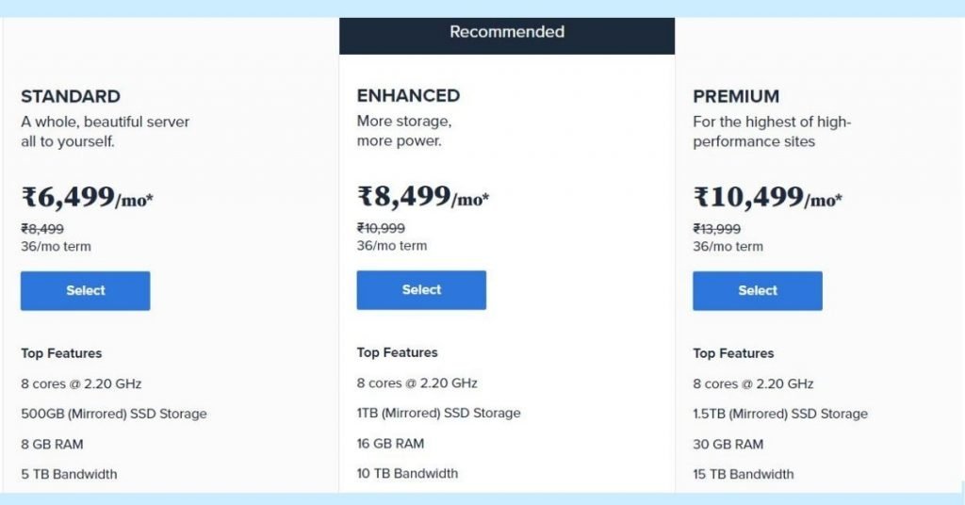Click the 1.5TB (Mirrored) SSD Storage feature
Viewport: 965px width, 505px height.
tap(779, 414)
